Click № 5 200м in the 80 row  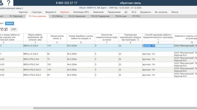tap(81, 54)
